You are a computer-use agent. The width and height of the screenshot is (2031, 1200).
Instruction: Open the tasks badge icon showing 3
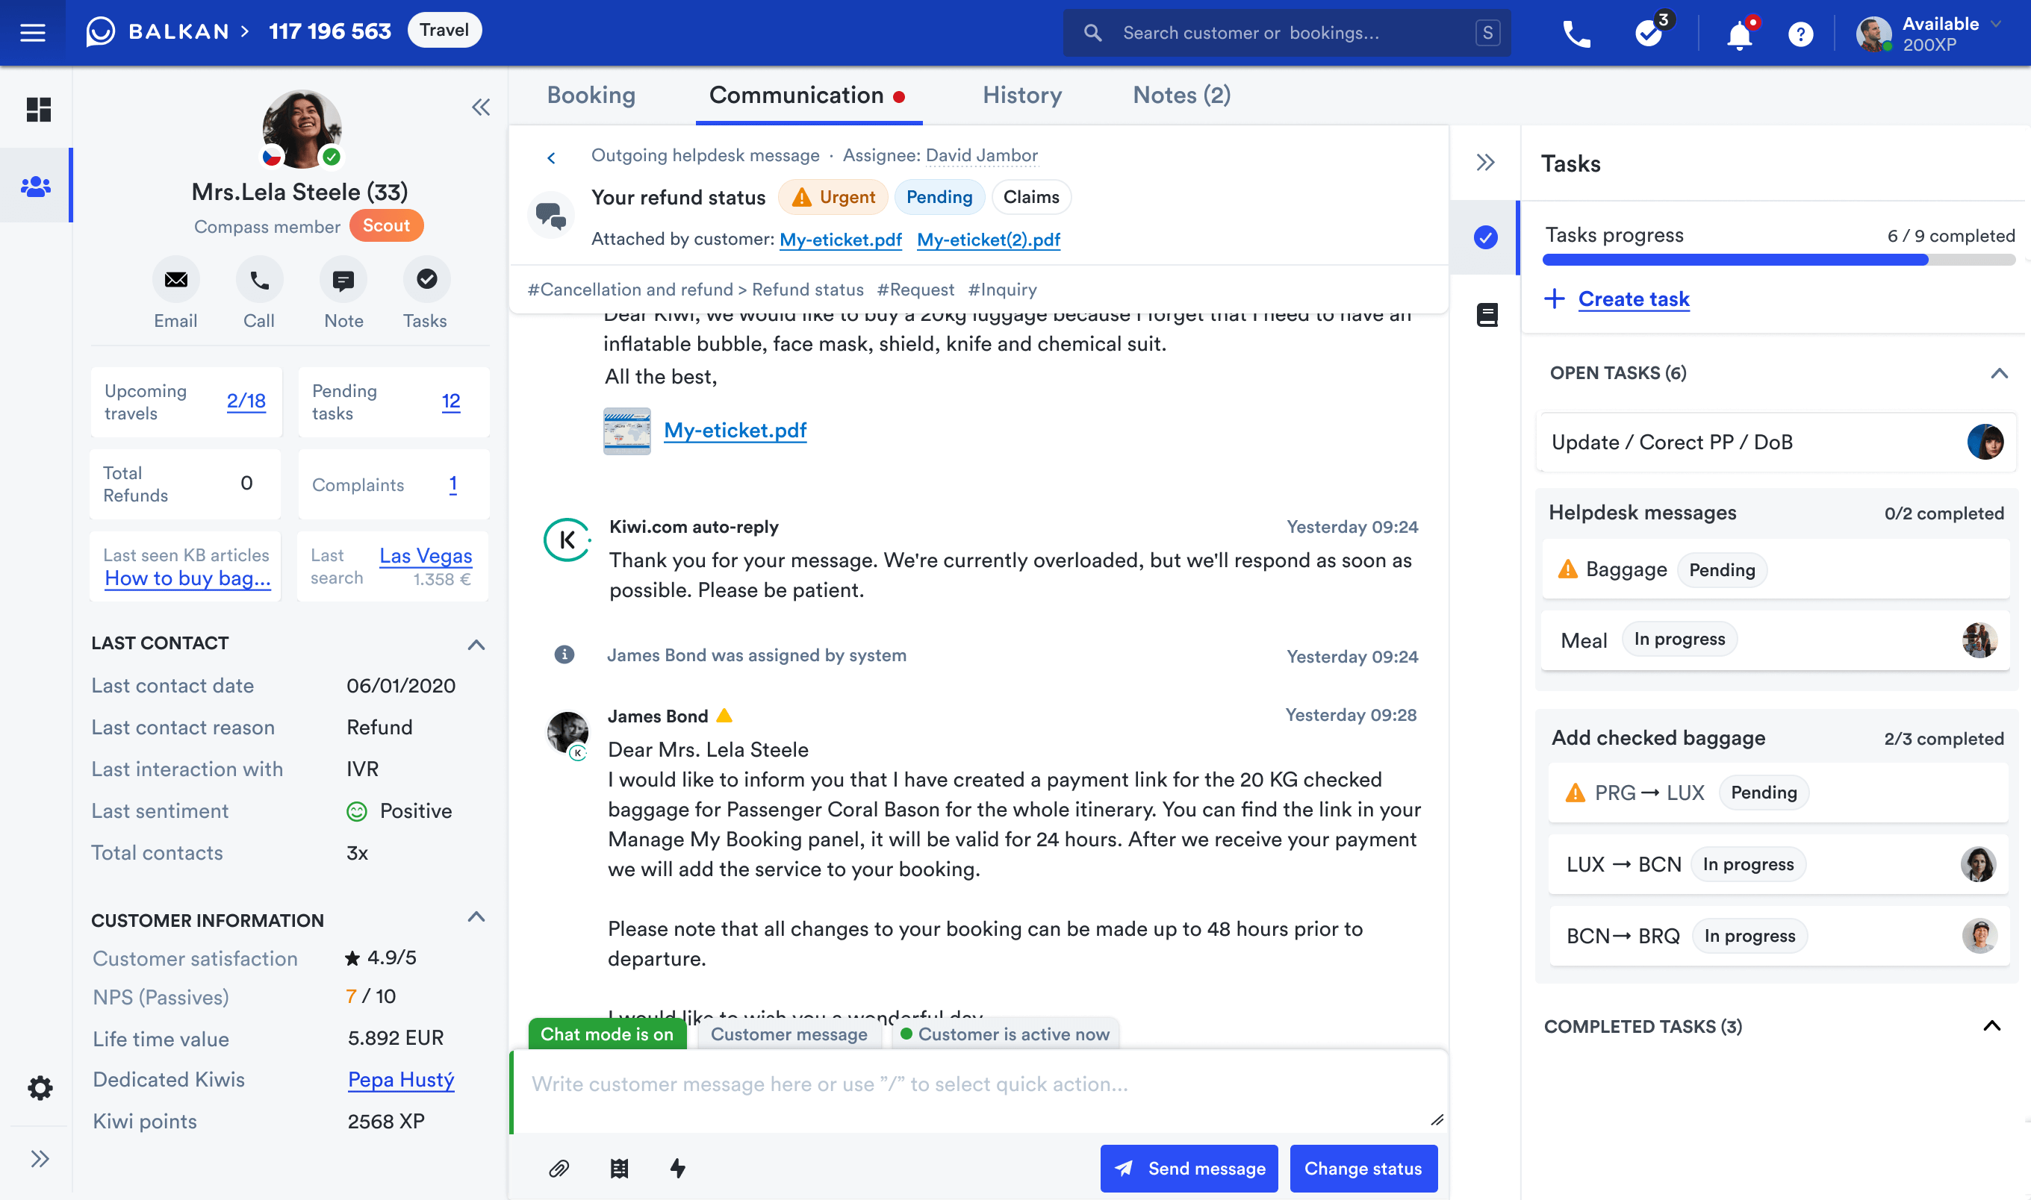[1650, 32]
